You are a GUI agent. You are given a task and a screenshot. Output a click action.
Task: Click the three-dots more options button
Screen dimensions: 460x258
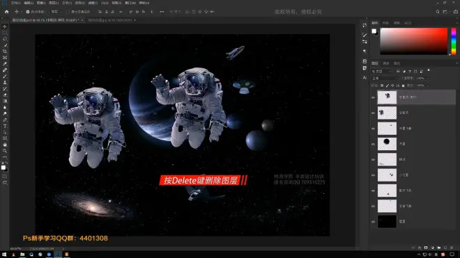(x=162, y=12)
